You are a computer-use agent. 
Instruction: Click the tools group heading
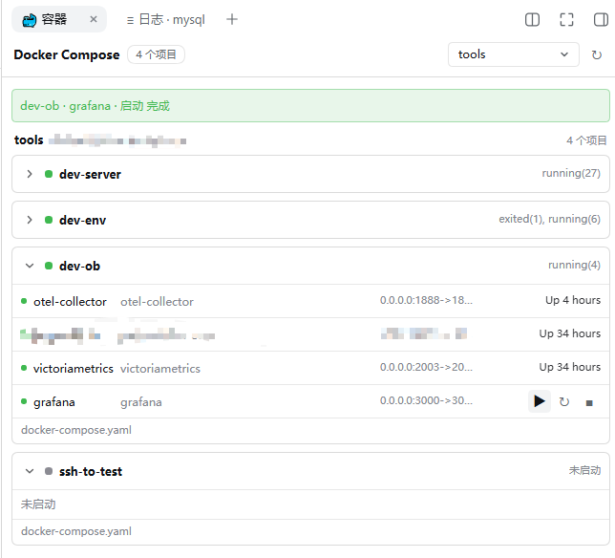coord(29,139)
